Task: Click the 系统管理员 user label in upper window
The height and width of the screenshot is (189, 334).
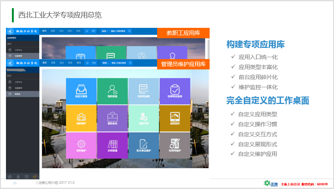Action: tap(12, 38)
